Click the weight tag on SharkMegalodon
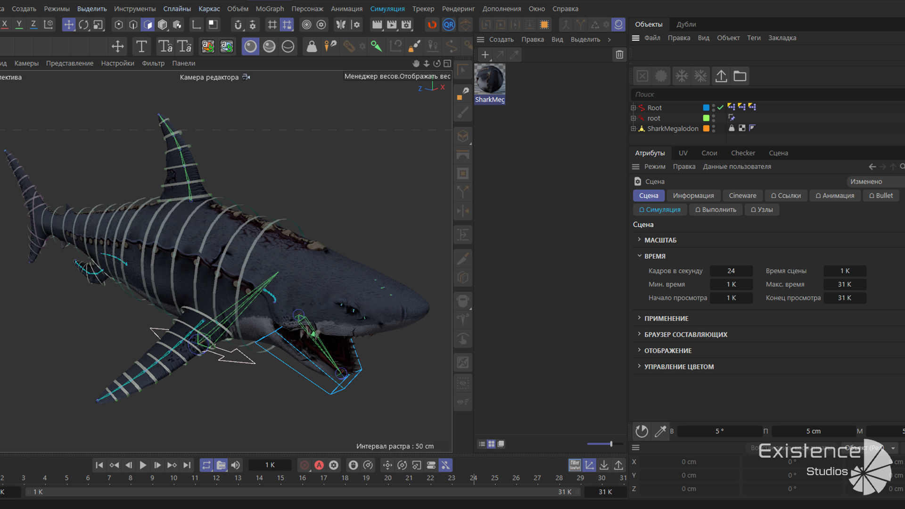Image resolution: width=905 pixels, height=509 pixels. tap(732, 128)
